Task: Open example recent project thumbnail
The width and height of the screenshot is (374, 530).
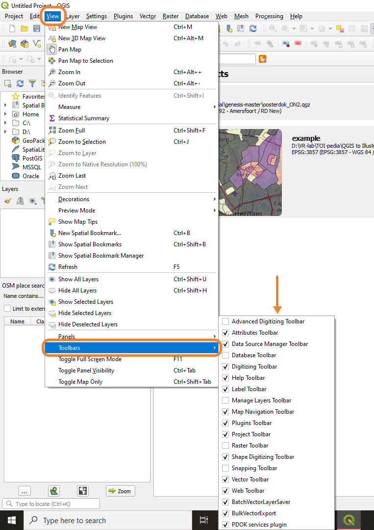Action: (x=250, y=172)
